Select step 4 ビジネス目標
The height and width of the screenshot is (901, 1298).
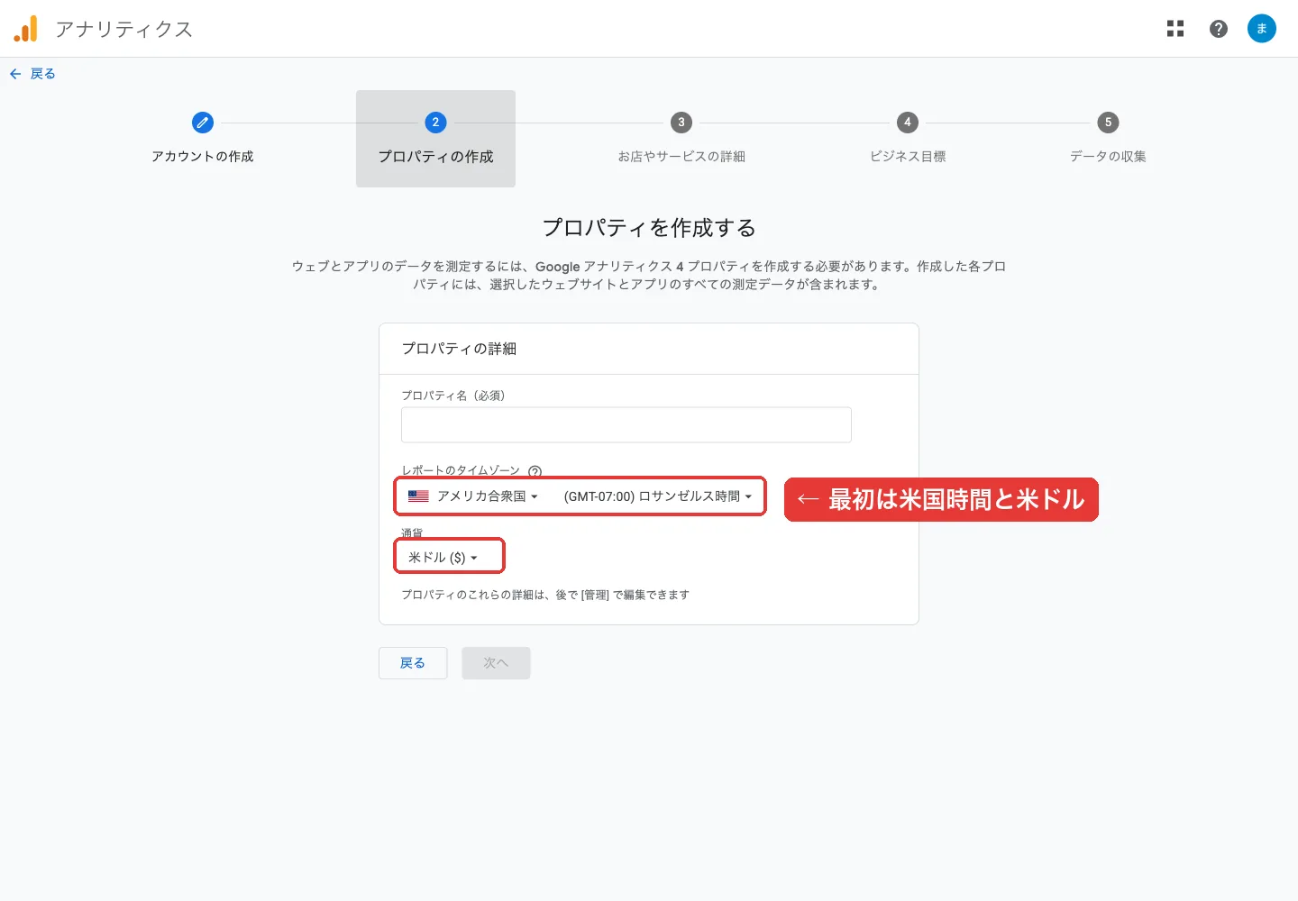908,139
